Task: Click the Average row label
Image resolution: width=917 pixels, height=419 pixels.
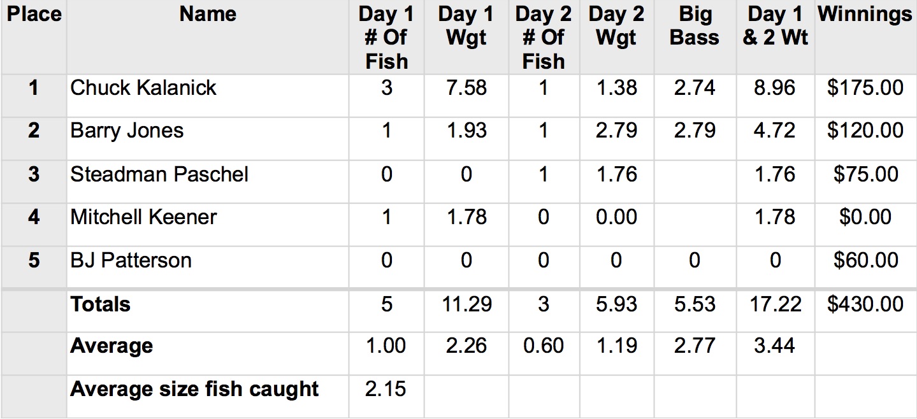Action: point(112,346)
